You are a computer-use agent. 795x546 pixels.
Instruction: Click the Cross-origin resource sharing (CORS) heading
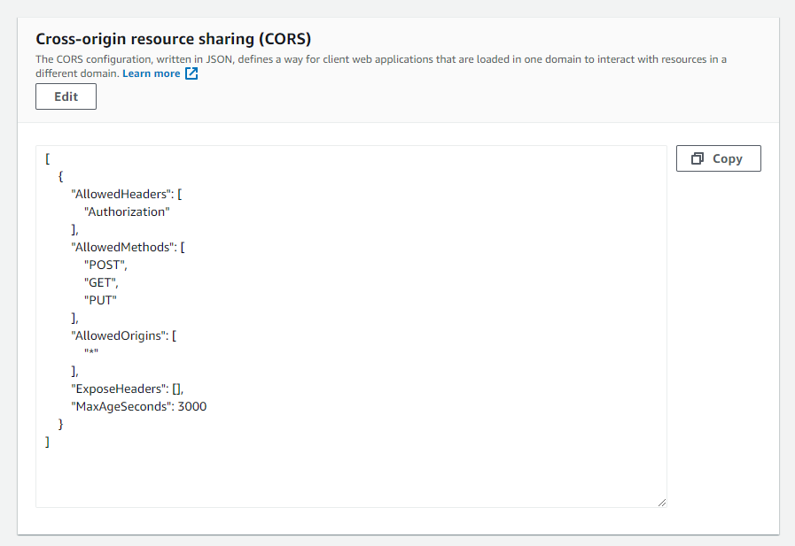point(173,39)
